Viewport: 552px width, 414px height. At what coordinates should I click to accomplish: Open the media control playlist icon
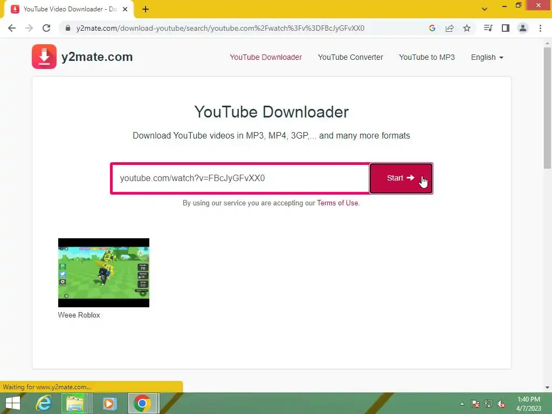coord(488,28)
